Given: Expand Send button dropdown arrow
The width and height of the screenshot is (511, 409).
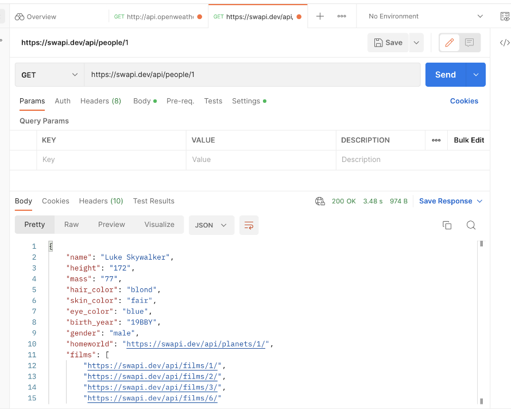Looking at the screenshot, I should (476, 75).
